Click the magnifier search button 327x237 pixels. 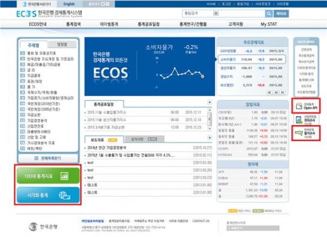269,14
